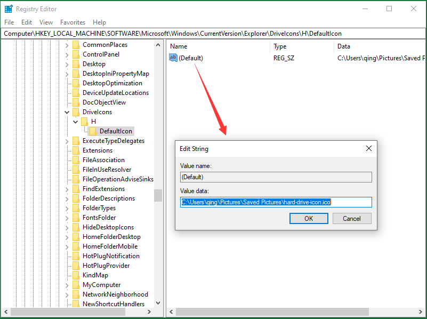This screenshot has height=319, width=427.
Task: Open the Help menu
Action: 99,22
